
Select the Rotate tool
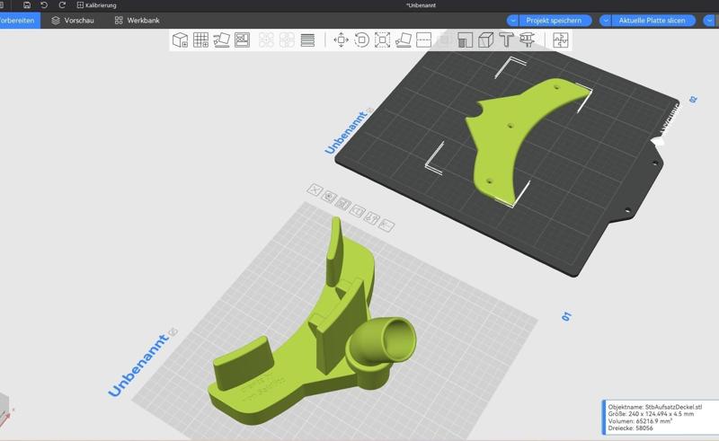361,40
